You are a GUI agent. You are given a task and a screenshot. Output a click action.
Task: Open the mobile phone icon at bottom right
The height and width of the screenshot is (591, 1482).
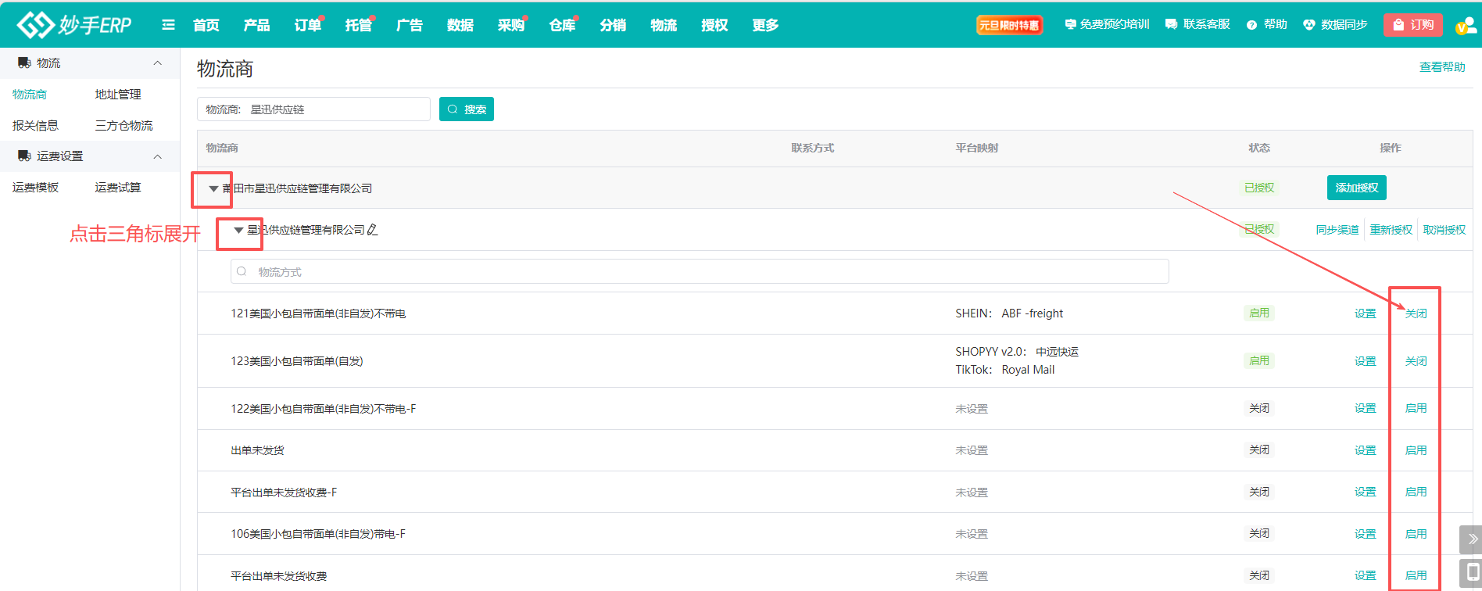(x=1472, y=572)
